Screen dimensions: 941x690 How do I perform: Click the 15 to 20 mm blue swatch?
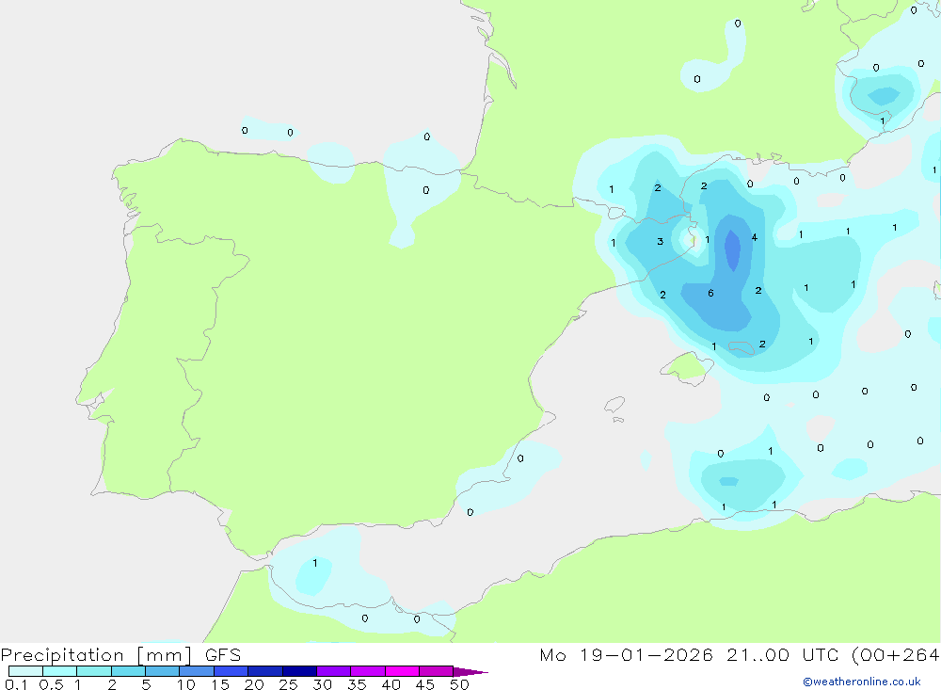[231, 671]
